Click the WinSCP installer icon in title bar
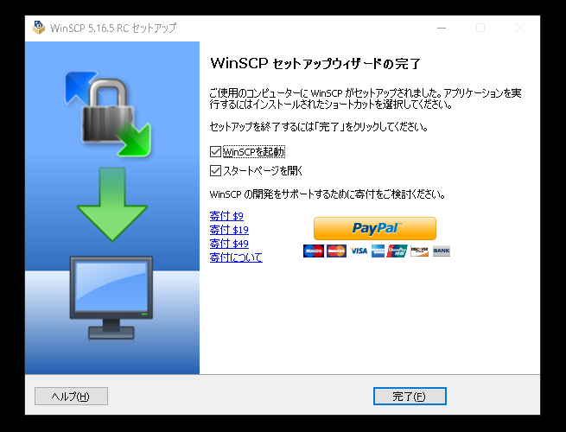Screen dimensions: 566x432 coord(39,28)
